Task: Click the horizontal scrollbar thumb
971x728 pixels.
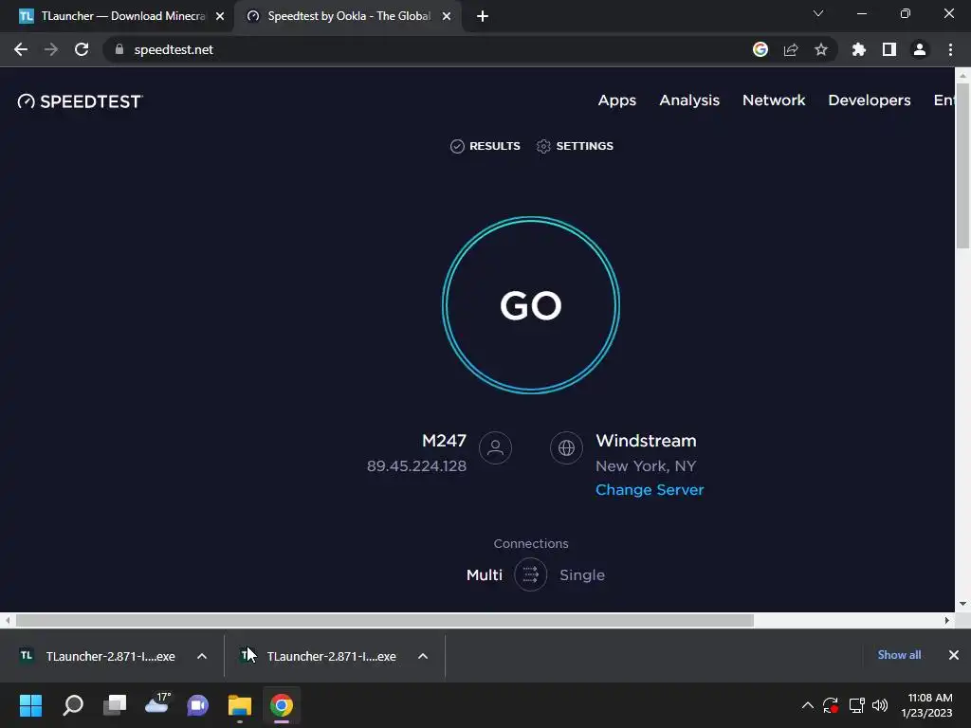Action: (x=385, y=620)
